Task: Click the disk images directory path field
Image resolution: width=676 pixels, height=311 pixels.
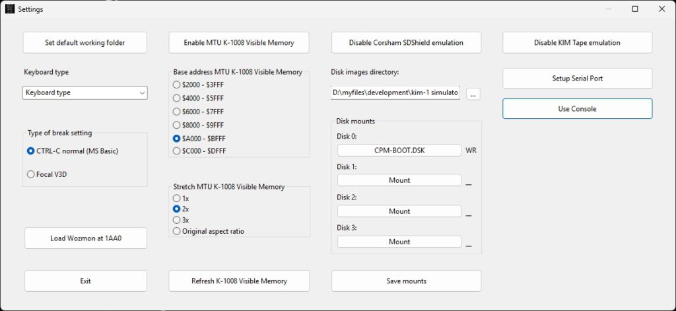Action: pyautogui.click(x=395, y=93)
